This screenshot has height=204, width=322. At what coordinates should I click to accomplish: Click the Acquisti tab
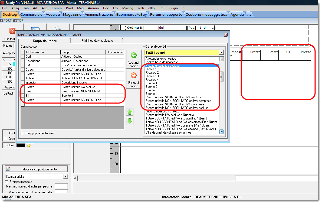point(53,14)
